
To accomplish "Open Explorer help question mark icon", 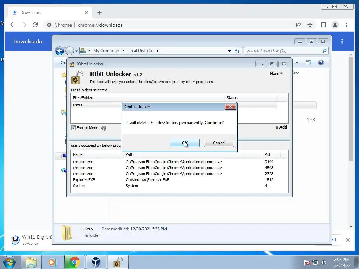I will 321,63.
